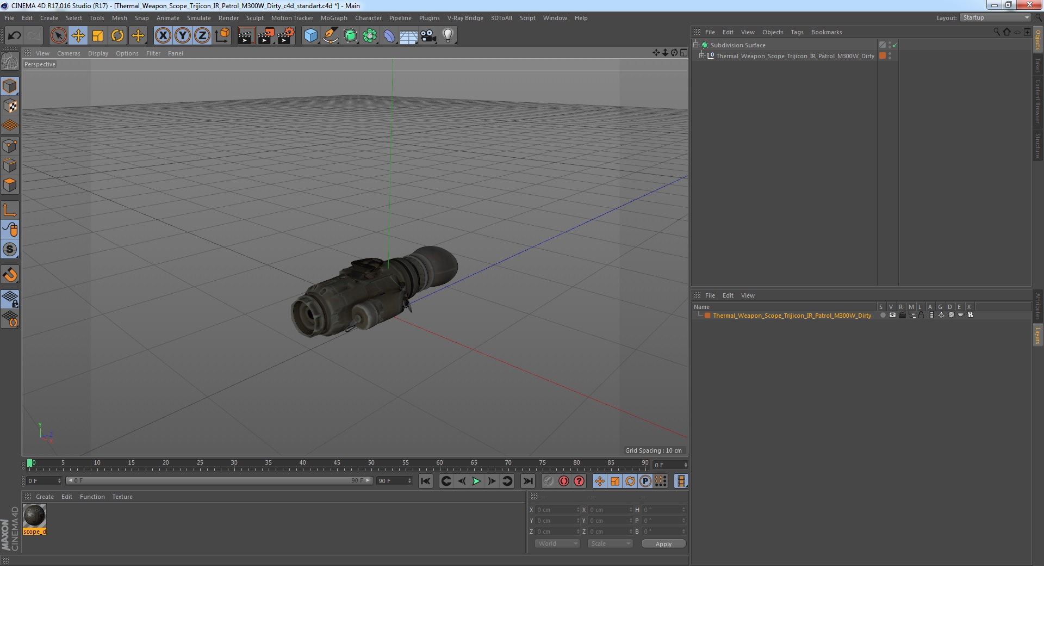Add a camera object
Viewport: 1044px width, 630px height.
click(428, 36)
